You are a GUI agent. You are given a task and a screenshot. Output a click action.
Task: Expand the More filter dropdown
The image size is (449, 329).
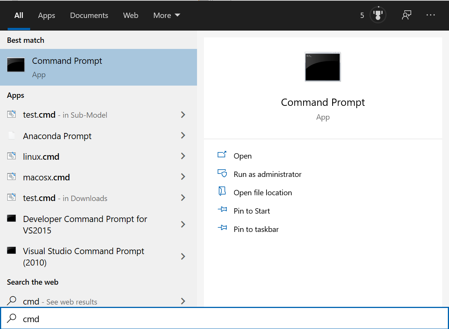click(x=166, y=15)
